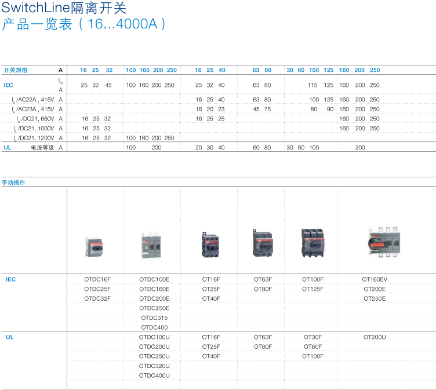The height and width of the screenshot is (390, 436).
Task: Click the OTDC16F switch product image
Action: [x=94, y=246]
